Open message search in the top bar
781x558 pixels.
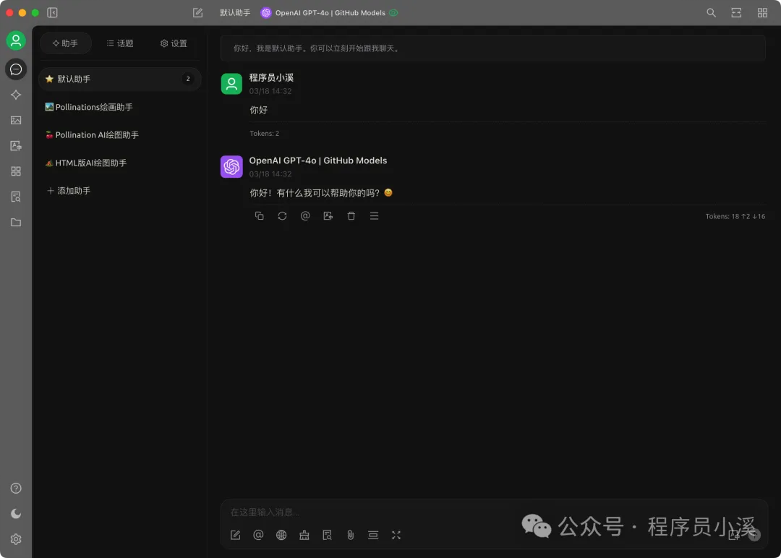(x=712, y=12)
